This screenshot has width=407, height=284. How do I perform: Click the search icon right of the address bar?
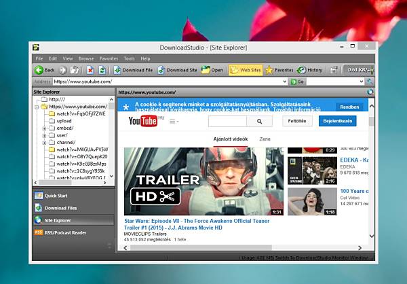click(370, 82)
